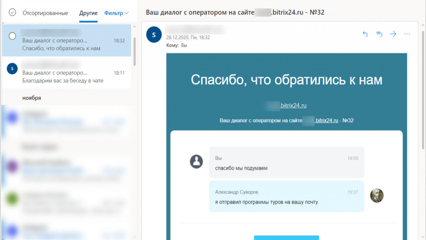Click the bitrix24.ru link in dialog subtitle
This screenshot has width=426, height=240.
point(326,121)
